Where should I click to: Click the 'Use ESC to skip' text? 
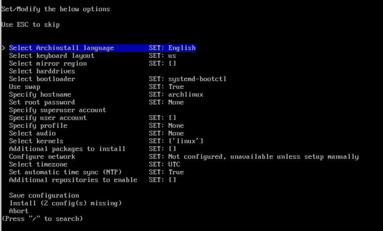[30, 25]
